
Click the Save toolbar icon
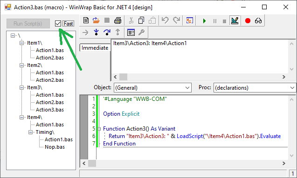(x=107, y=20)
